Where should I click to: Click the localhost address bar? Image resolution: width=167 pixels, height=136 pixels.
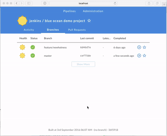pos(83,3)
